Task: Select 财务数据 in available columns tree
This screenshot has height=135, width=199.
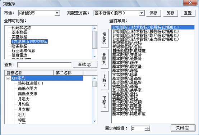Action: (19, 46)
